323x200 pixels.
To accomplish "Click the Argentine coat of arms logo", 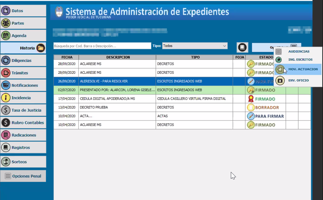I will (x=59, y=12).
